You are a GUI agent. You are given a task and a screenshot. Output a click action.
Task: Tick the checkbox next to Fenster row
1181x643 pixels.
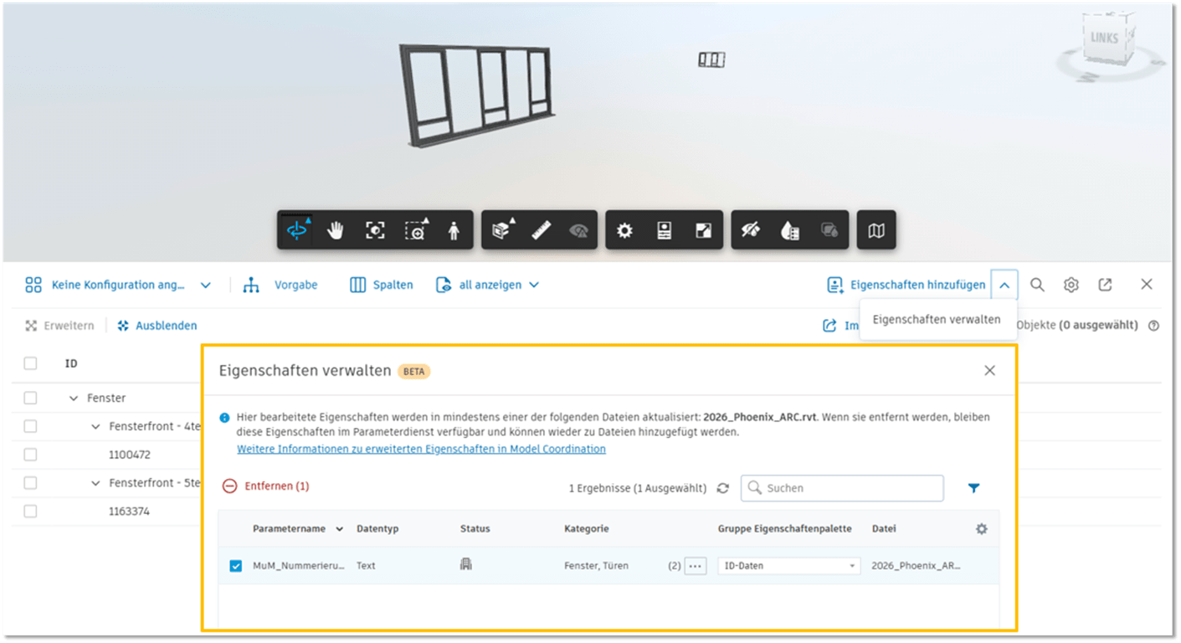[x=31, y=398]
